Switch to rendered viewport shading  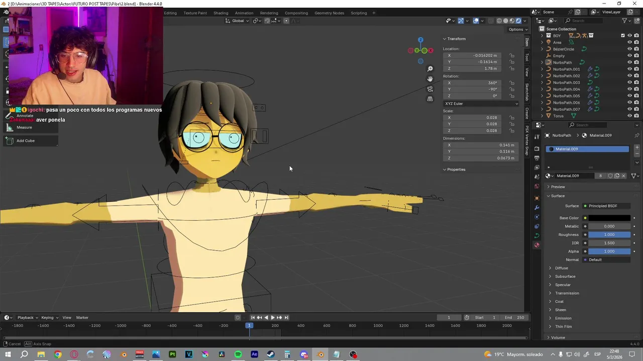click(x=518, y=21)
